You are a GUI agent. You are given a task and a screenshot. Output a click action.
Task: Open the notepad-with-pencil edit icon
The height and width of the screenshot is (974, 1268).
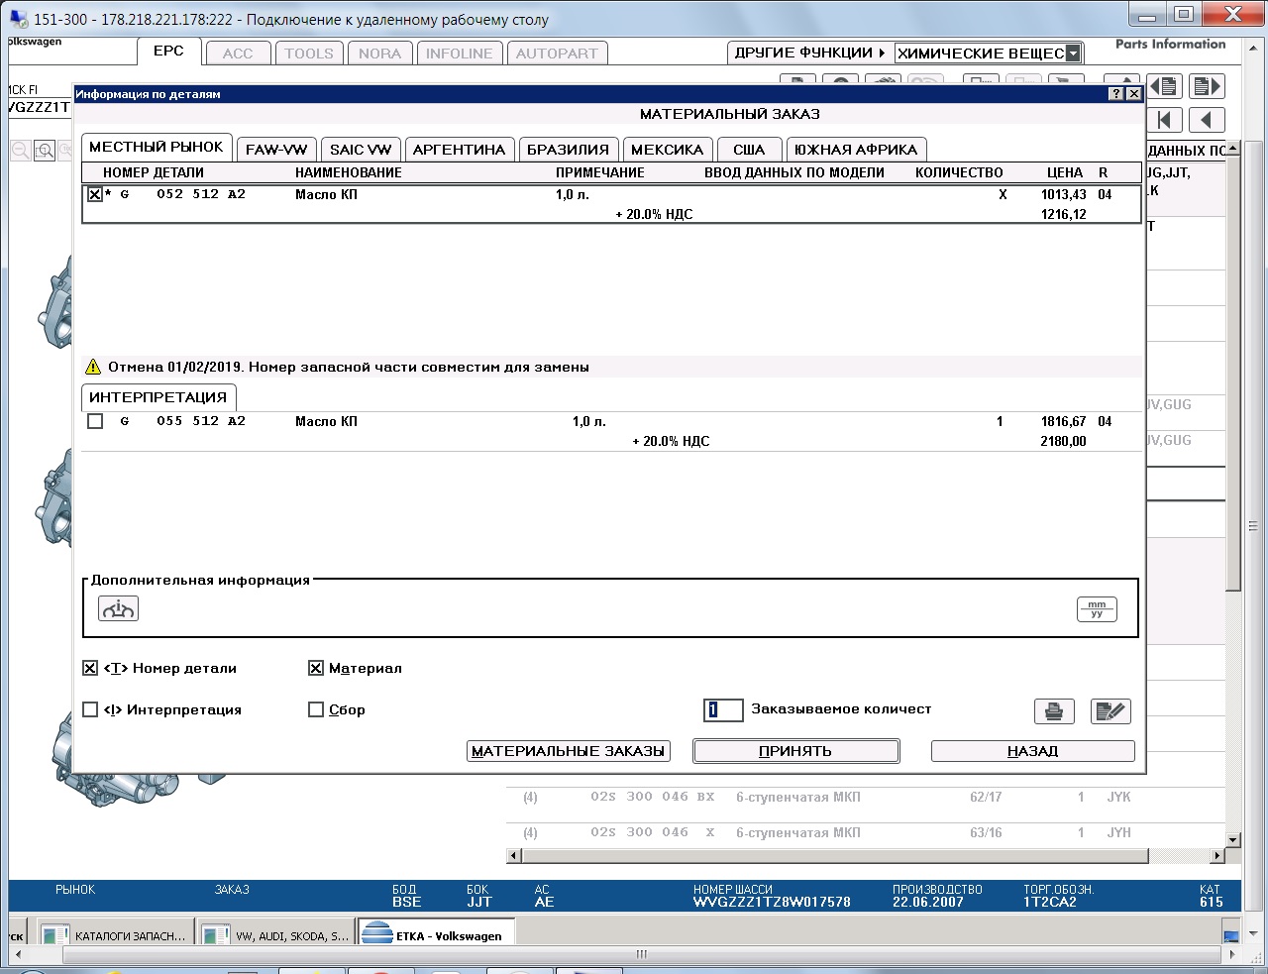[x=1110, y=711]
